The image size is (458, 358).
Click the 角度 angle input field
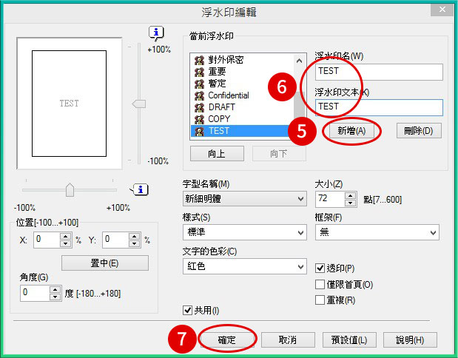tap(35, 293)
